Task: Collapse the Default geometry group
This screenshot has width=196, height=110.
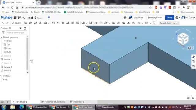Action: (x=2, y=37)
